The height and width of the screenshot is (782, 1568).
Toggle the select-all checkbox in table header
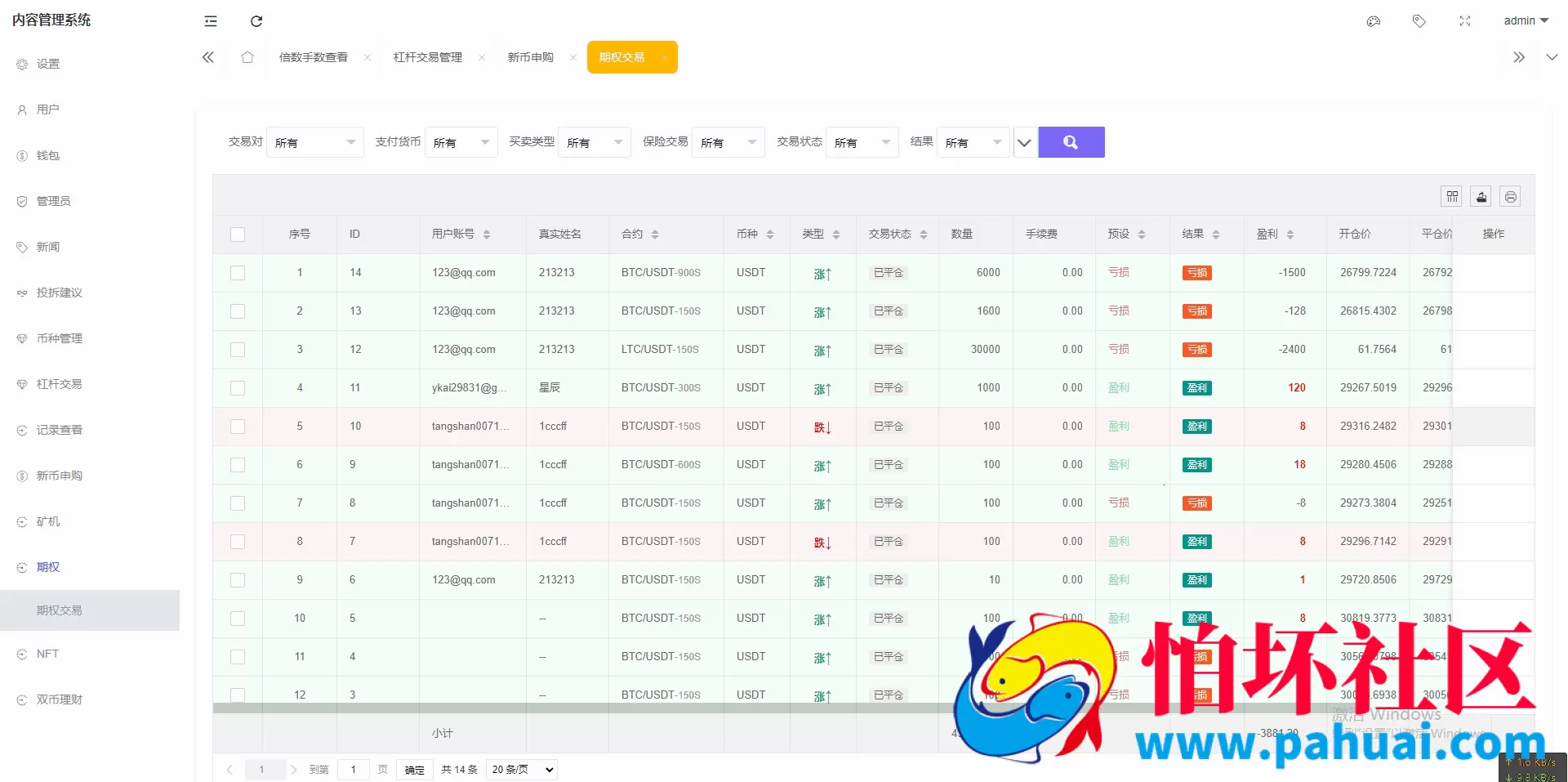[x=238, y=235]
